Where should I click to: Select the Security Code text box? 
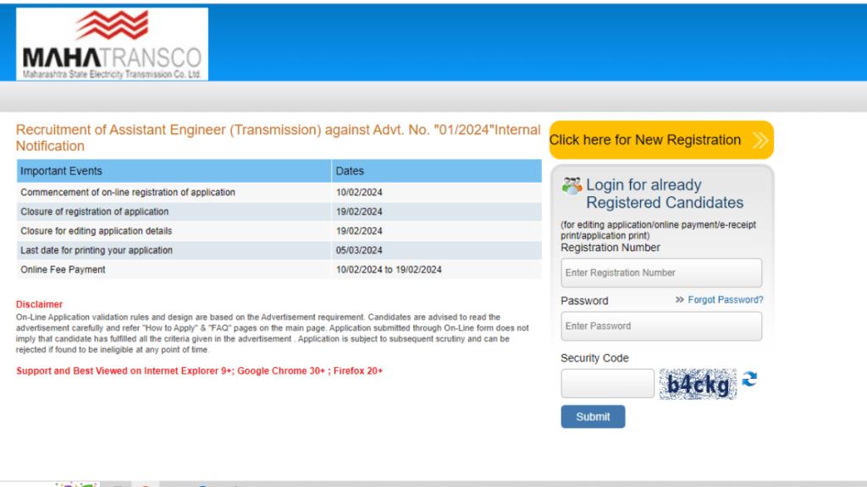click(607, 384)
